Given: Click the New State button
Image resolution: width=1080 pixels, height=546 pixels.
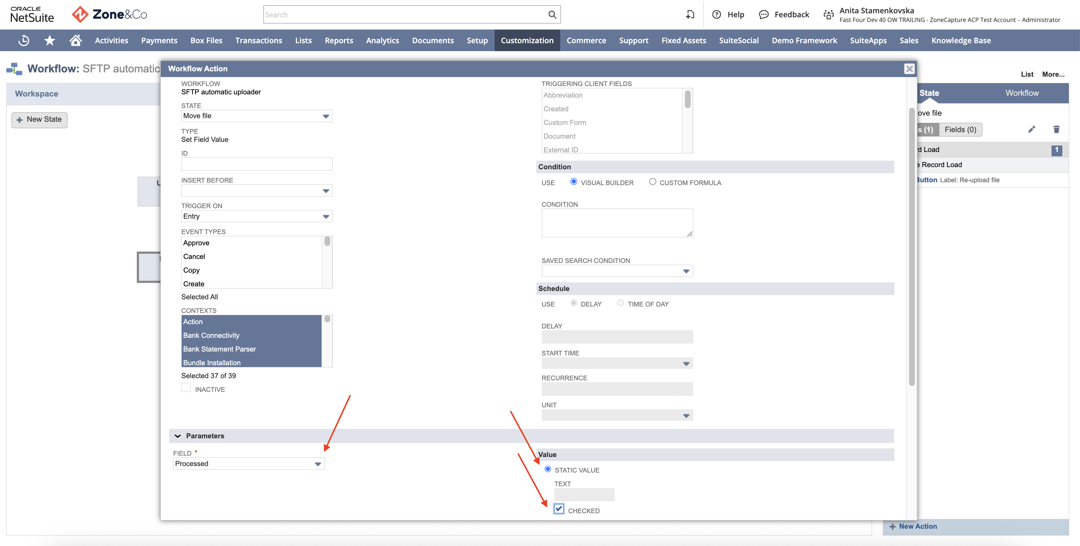Looking at the screenshot, I should (x=39, y=120).
